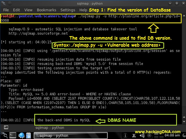
Task: Launch the terminal from the taskbar icon
Action: pyautogui.click(x=13, y=136)
